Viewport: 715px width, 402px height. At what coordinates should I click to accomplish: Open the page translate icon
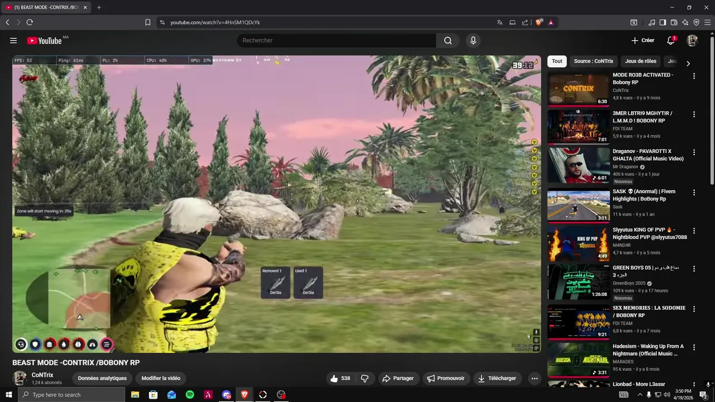tap(499, 22)
